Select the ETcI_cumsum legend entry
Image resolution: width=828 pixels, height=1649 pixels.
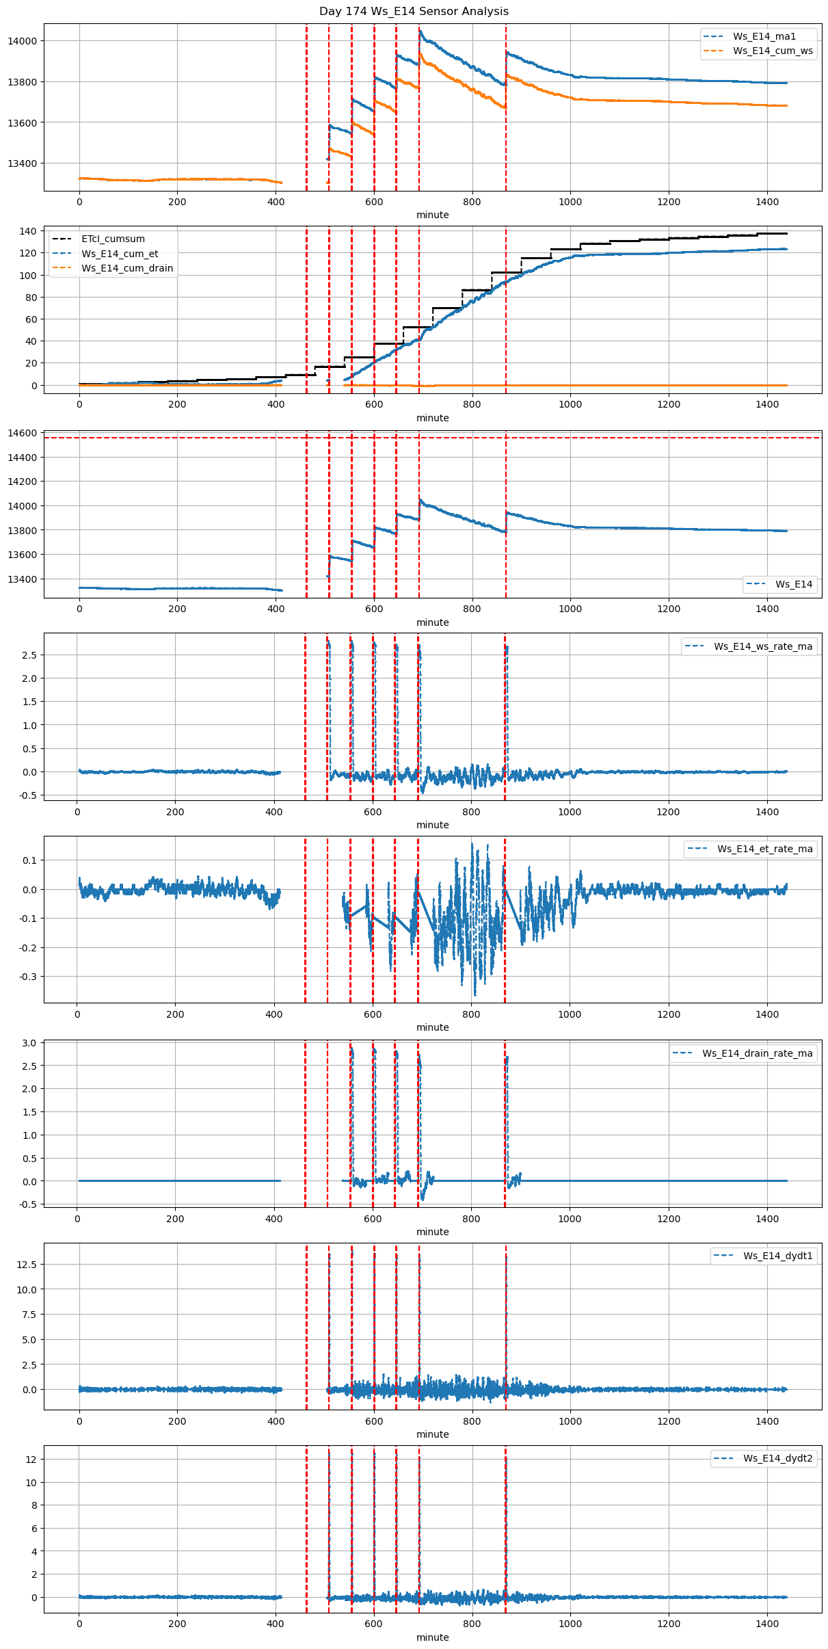[113, 239]
